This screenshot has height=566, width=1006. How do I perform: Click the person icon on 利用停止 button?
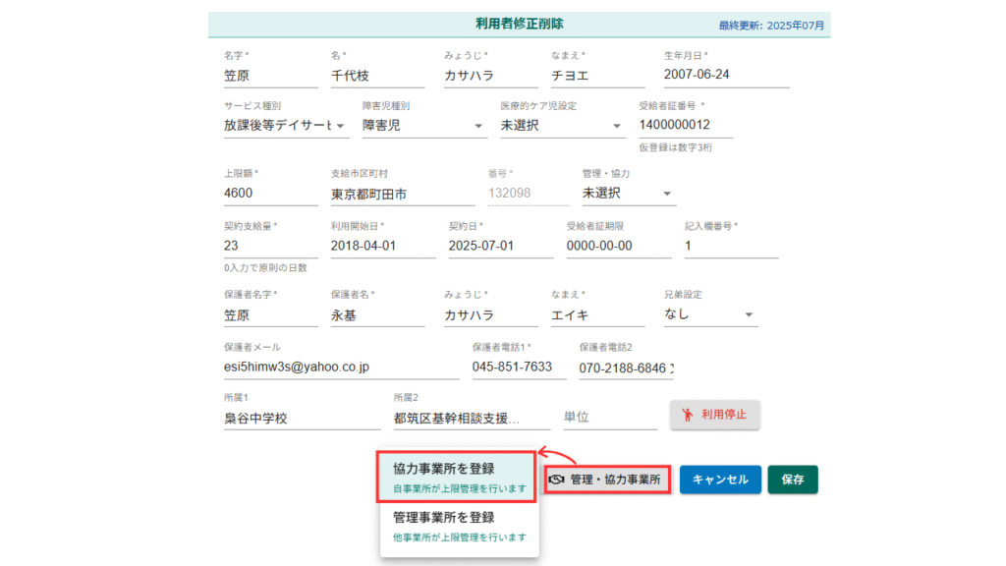click(x=688, y=414)
